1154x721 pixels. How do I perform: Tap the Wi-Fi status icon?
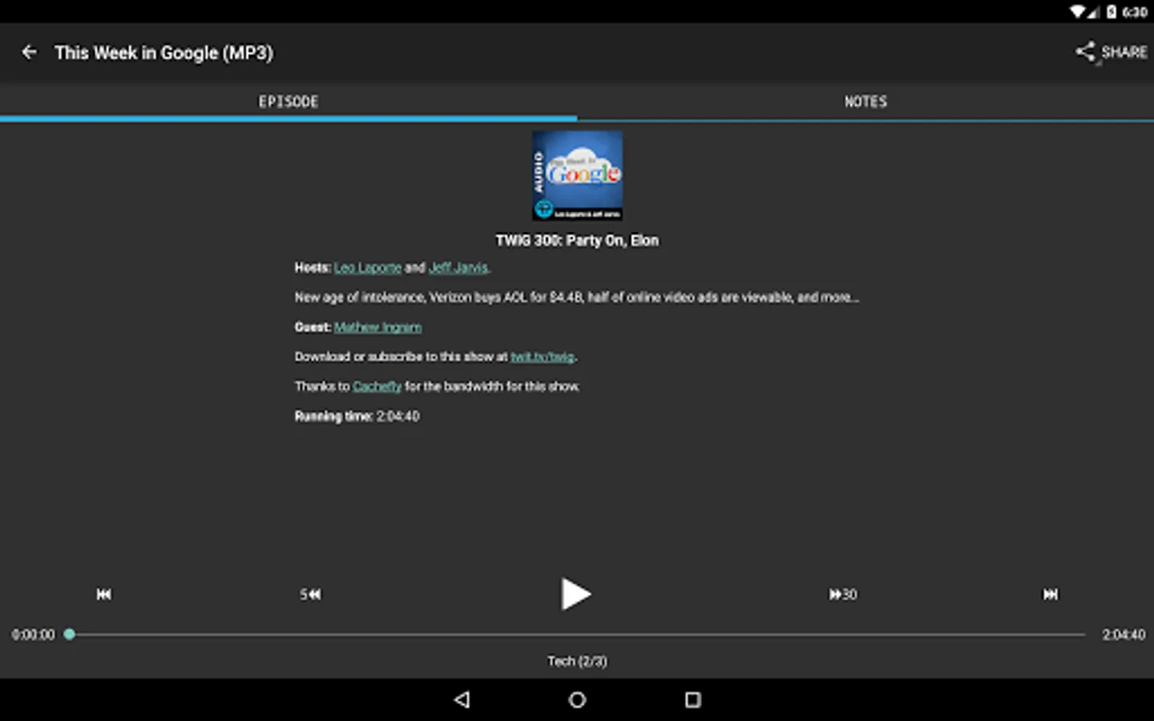pos(1078,12)
